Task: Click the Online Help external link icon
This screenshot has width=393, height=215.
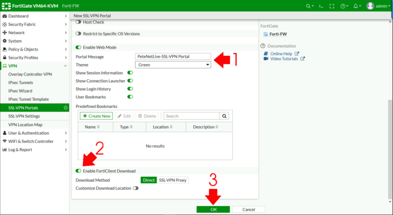Action: click(x=297, y=53)
